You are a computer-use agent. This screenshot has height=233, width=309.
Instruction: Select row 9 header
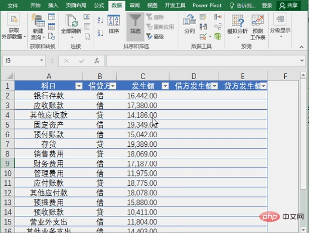coord(8,163)
